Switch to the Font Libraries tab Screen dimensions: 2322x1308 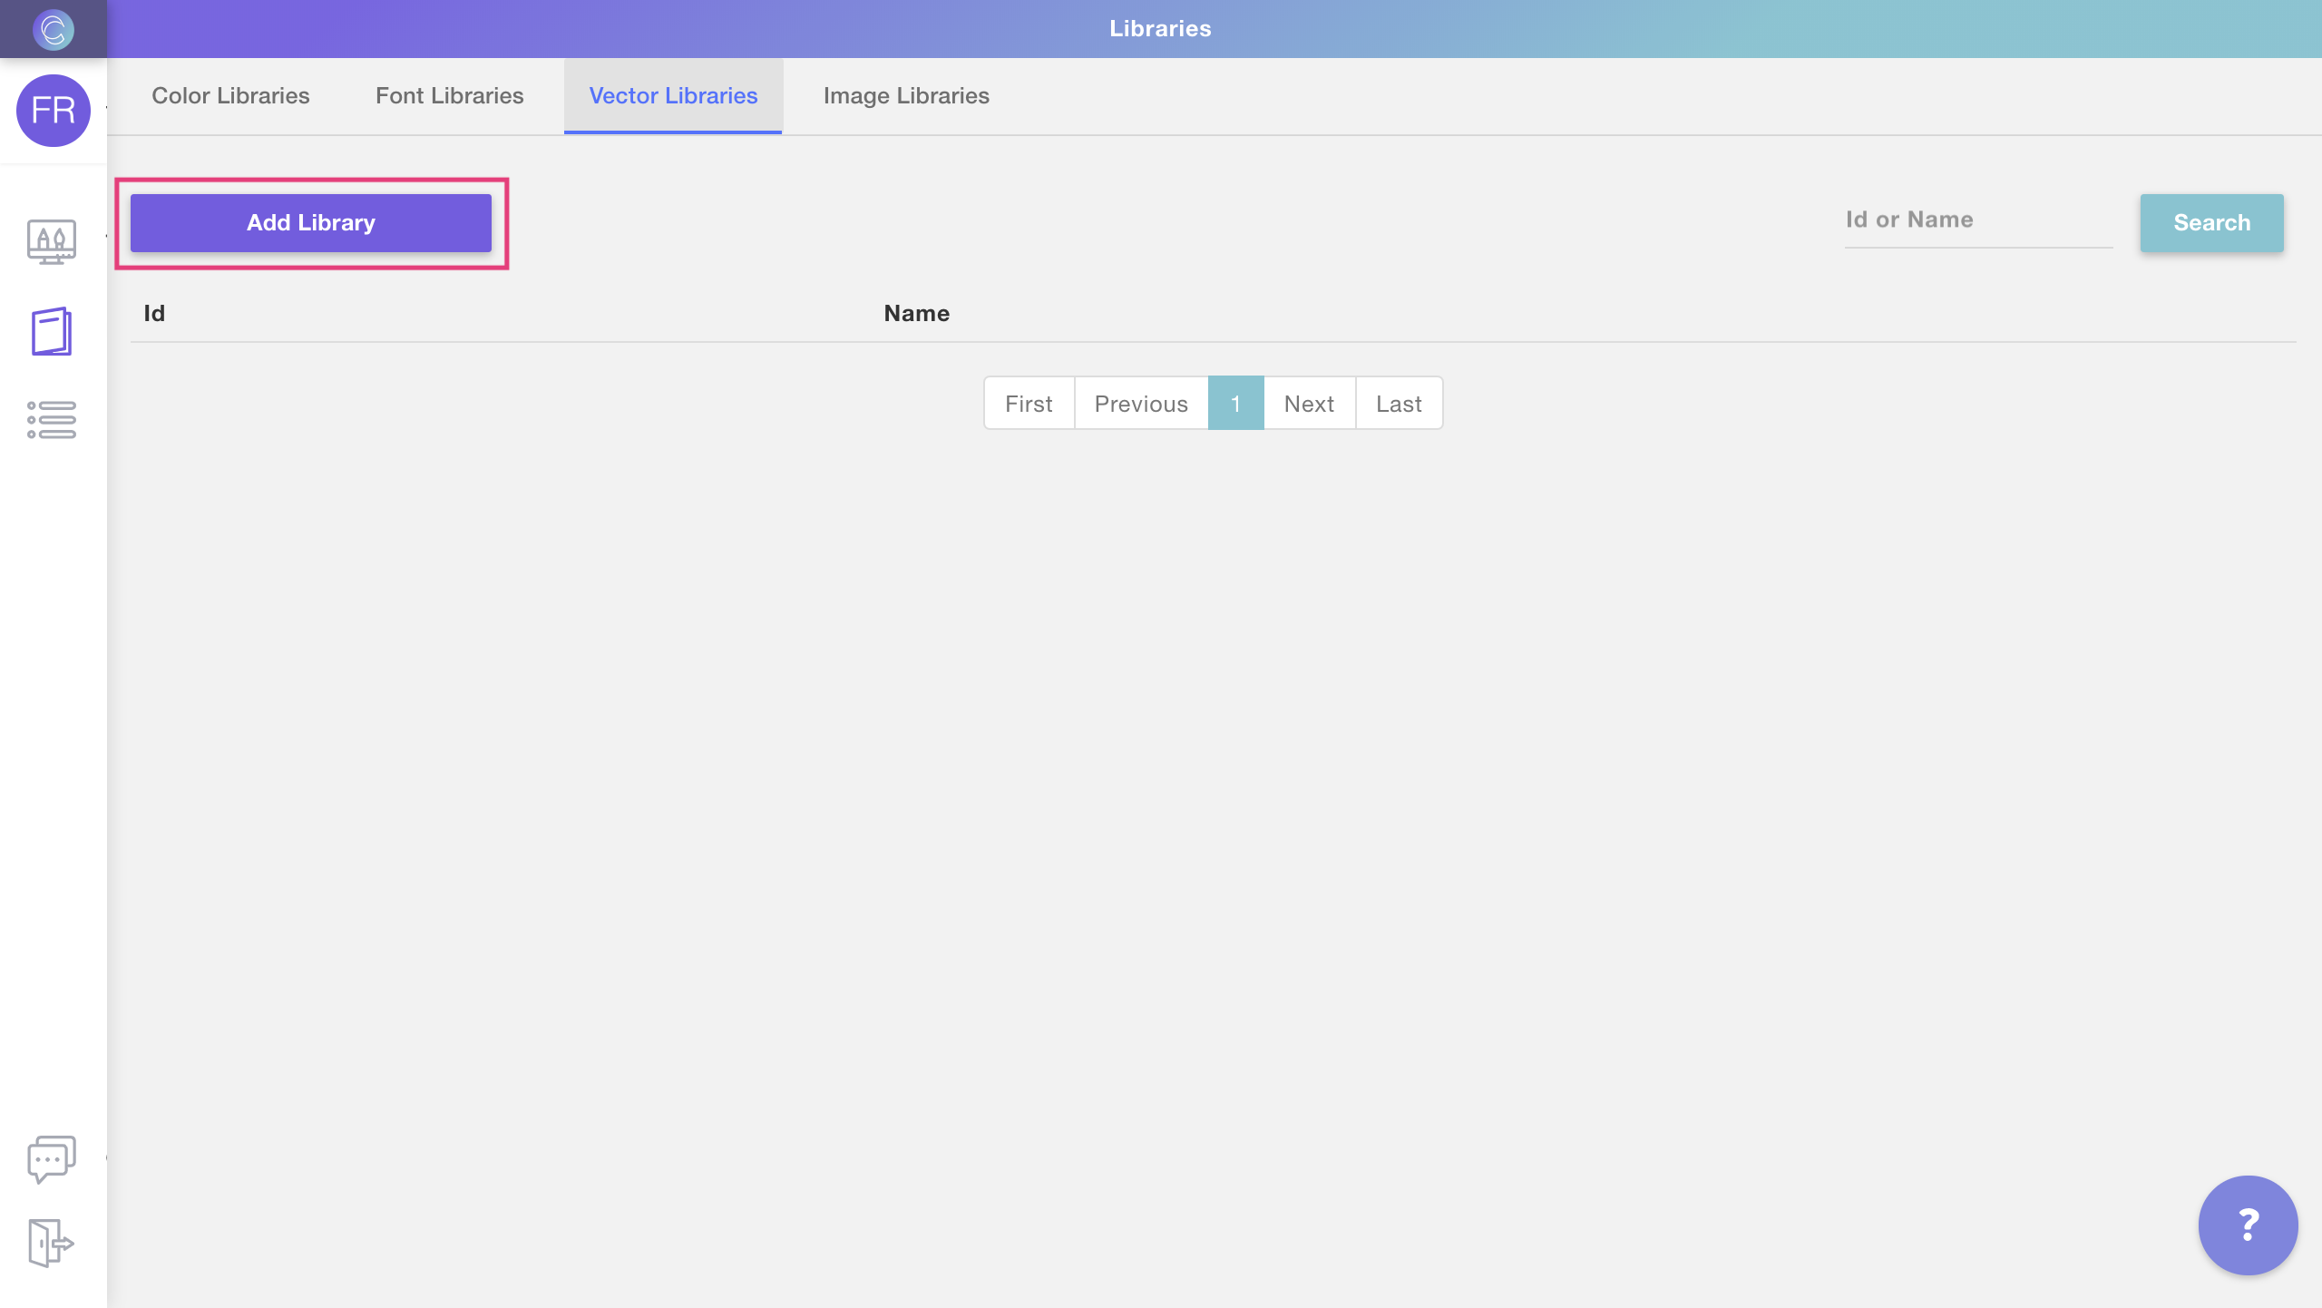coord(450,95)
